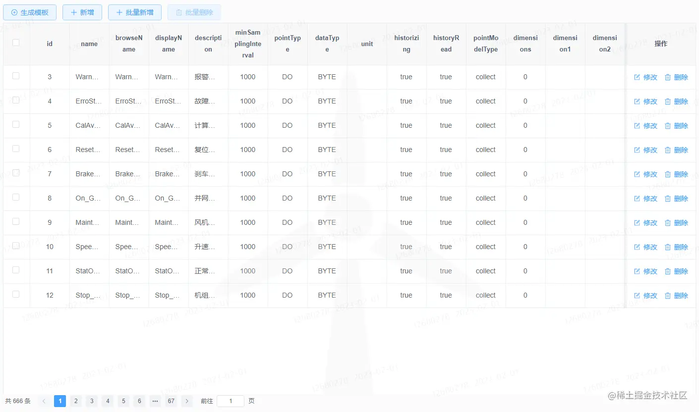Tick the checkbox for row id 10
Image resolution: width=699 pixels, height=412 pixels.
(x=16, y=246)
